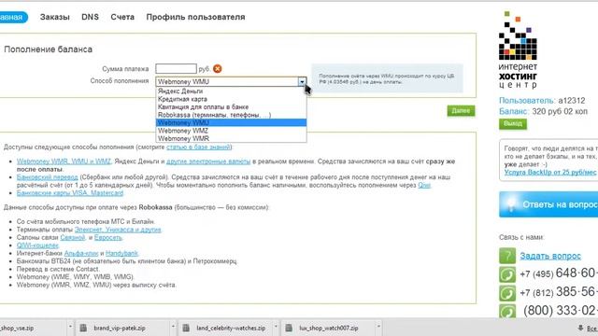
Task: Open downloaded land_celebrity-watches.zip item
Action: (x=231, y=328)
